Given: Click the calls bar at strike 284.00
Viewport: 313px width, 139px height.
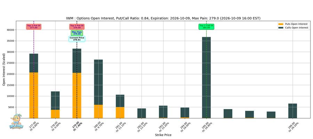Looking at the screenshot, I should tap(185, 113).
